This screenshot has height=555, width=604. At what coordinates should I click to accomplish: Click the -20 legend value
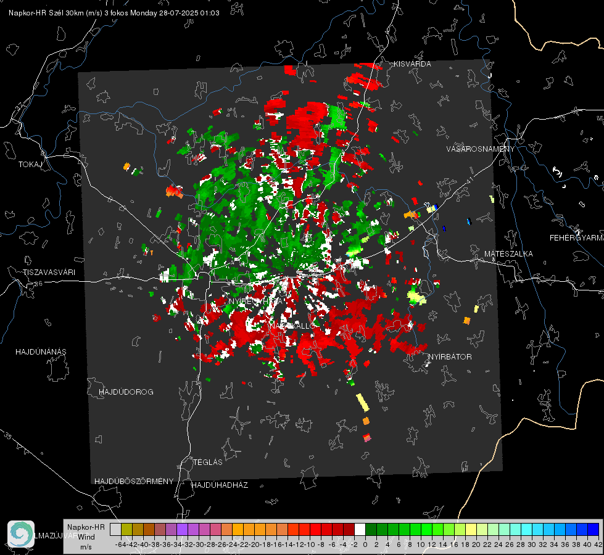(254, 545)
